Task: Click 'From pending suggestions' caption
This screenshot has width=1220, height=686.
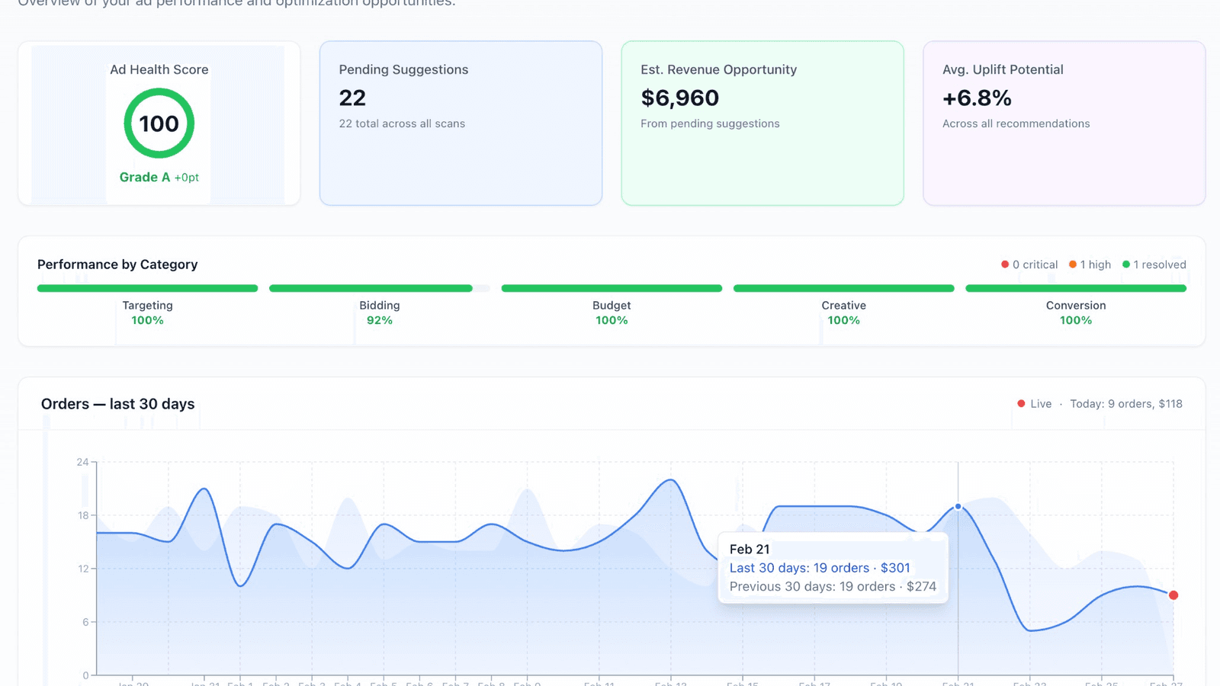Action: [x=710, y=123]
